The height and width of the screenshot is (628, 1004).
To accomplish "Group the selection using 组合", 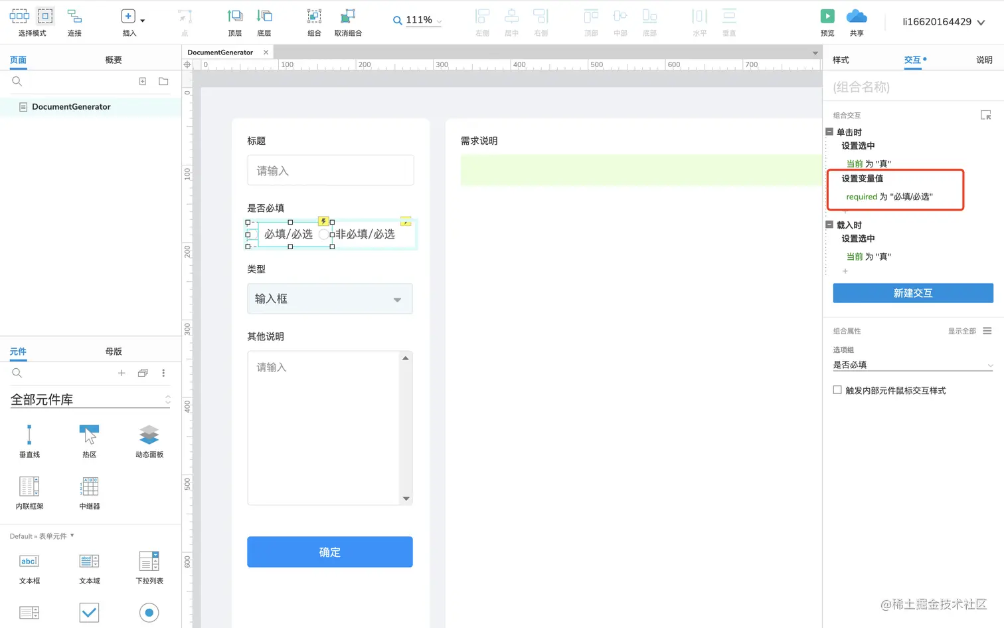I will 314,16.
